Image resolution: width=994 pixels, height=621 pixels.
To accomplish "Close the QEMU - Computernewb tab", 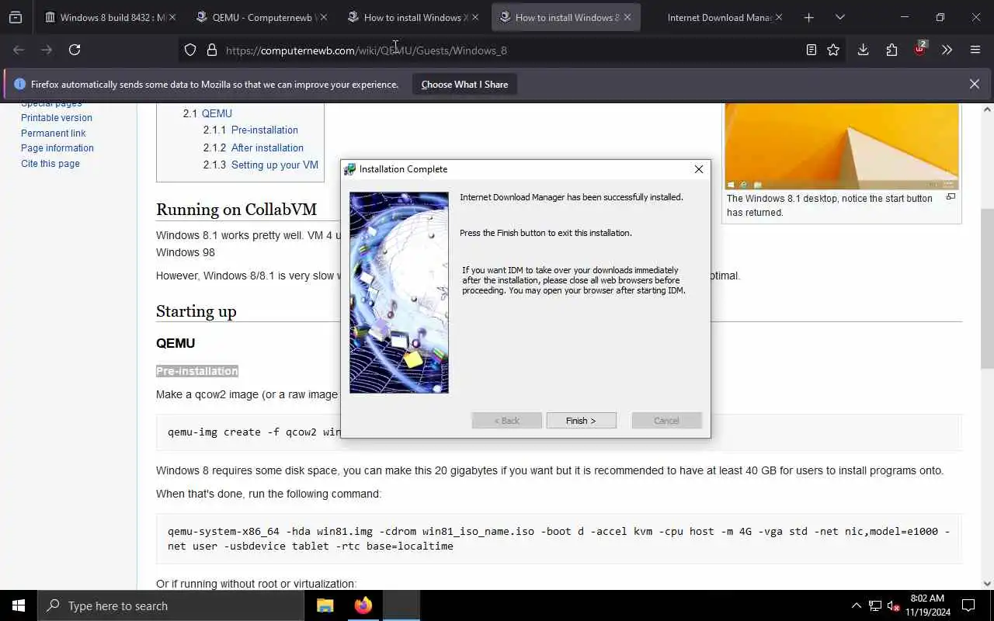I will click(324, 17).
